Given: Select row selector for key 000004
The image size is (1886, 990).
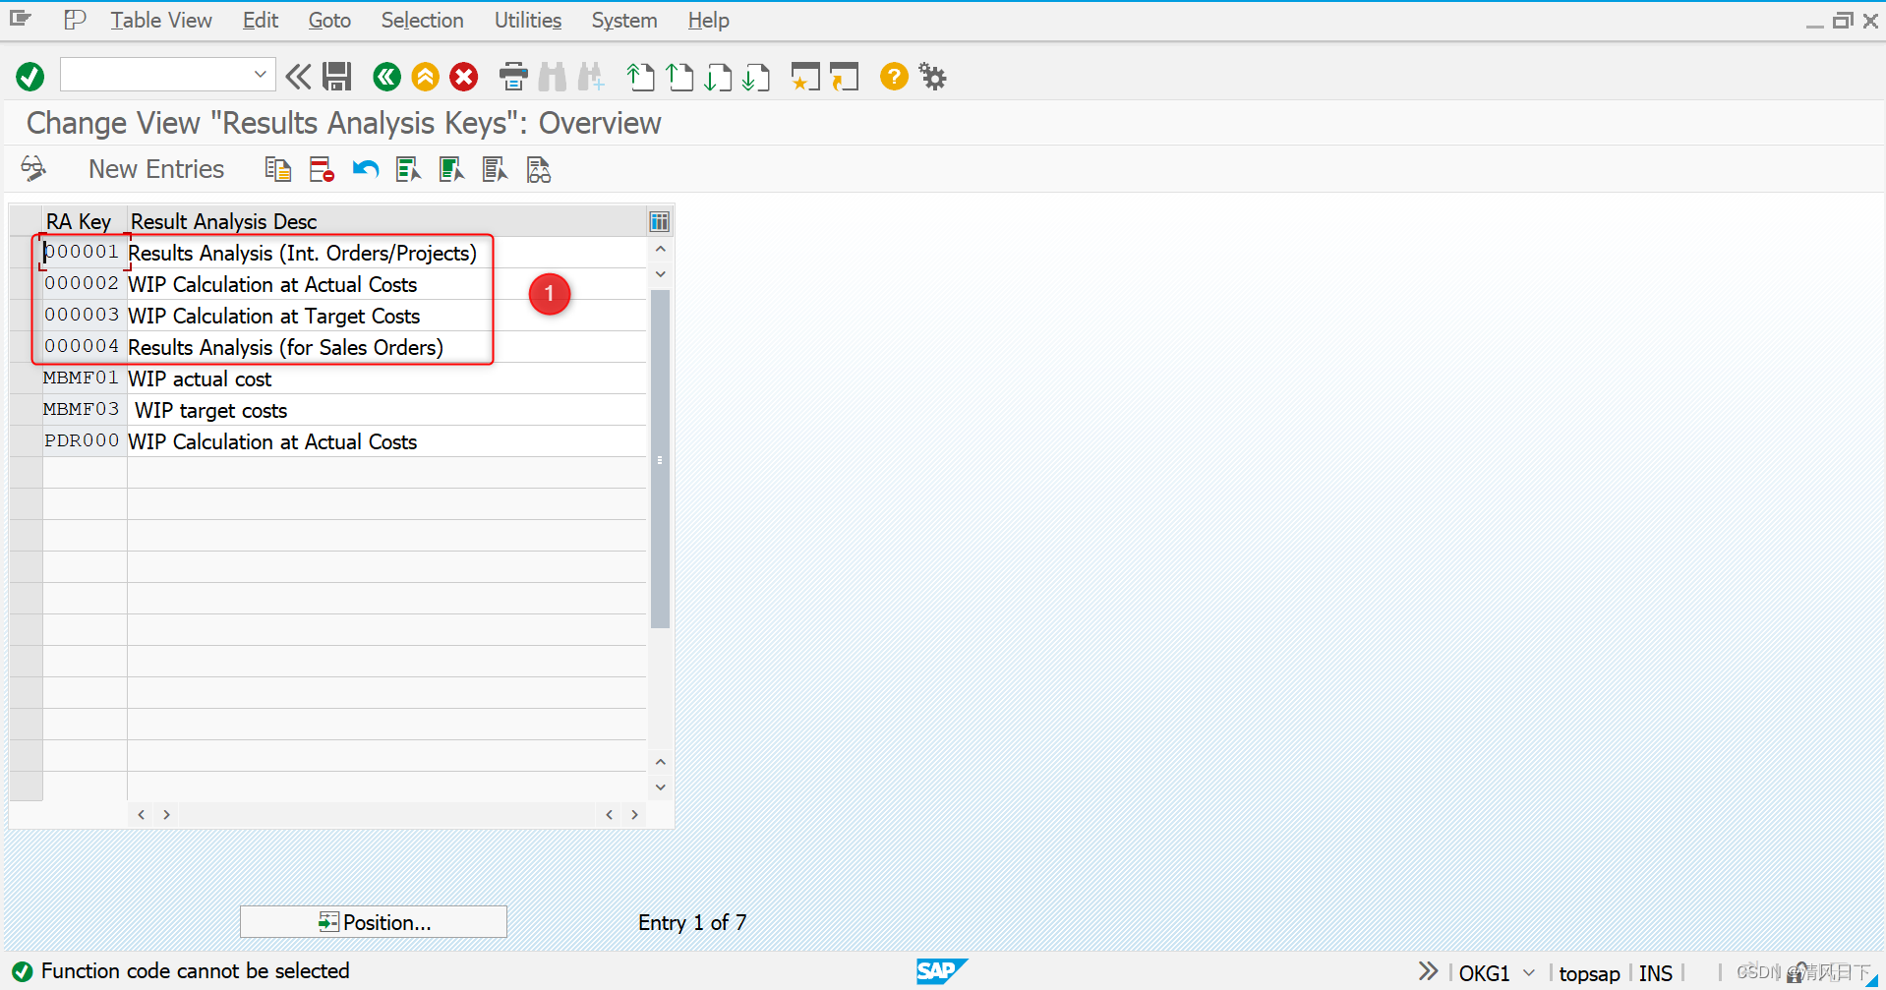Looking at the screenshot, I should (26, 346).
